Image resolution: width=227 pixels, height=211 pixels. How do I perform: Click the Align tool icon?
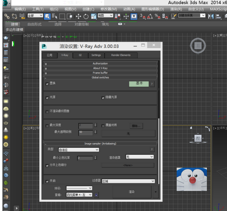coord(219,16)
